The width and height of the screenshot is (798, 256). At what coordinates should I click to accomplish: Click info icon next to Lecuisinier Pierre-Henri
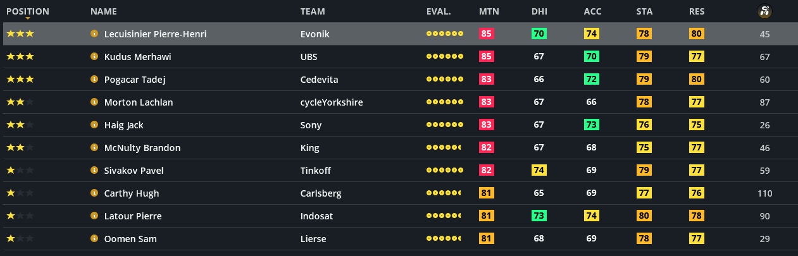[x=94, y=34]
